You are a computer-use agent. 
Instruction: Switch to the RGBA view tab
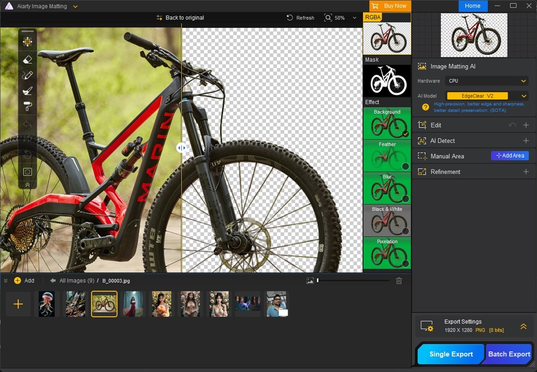(372, 17)
